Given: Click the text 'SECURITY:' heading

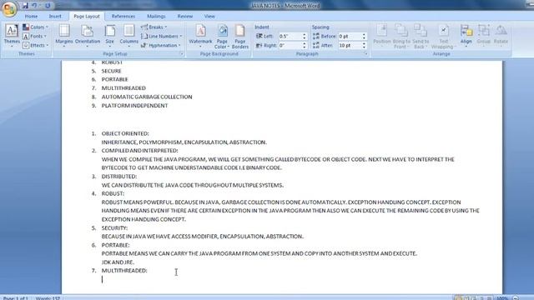Looking at the screenshot, I should click(114, 227).
